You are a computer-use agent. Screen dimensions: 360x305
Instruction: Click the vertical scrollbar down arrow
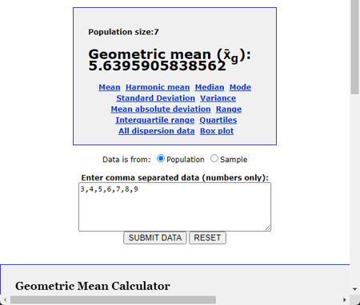354,289
